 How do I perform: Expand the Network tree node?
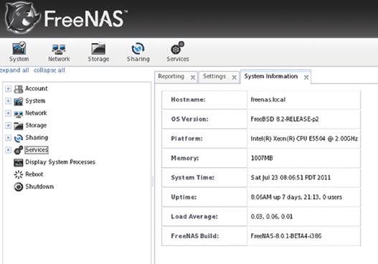[8, 113]
